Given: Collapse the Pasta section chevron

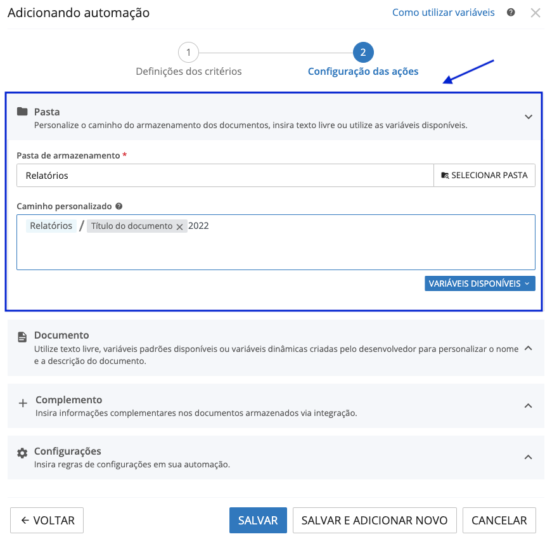Looking at the screenshot, I should [x=529, y=117].
